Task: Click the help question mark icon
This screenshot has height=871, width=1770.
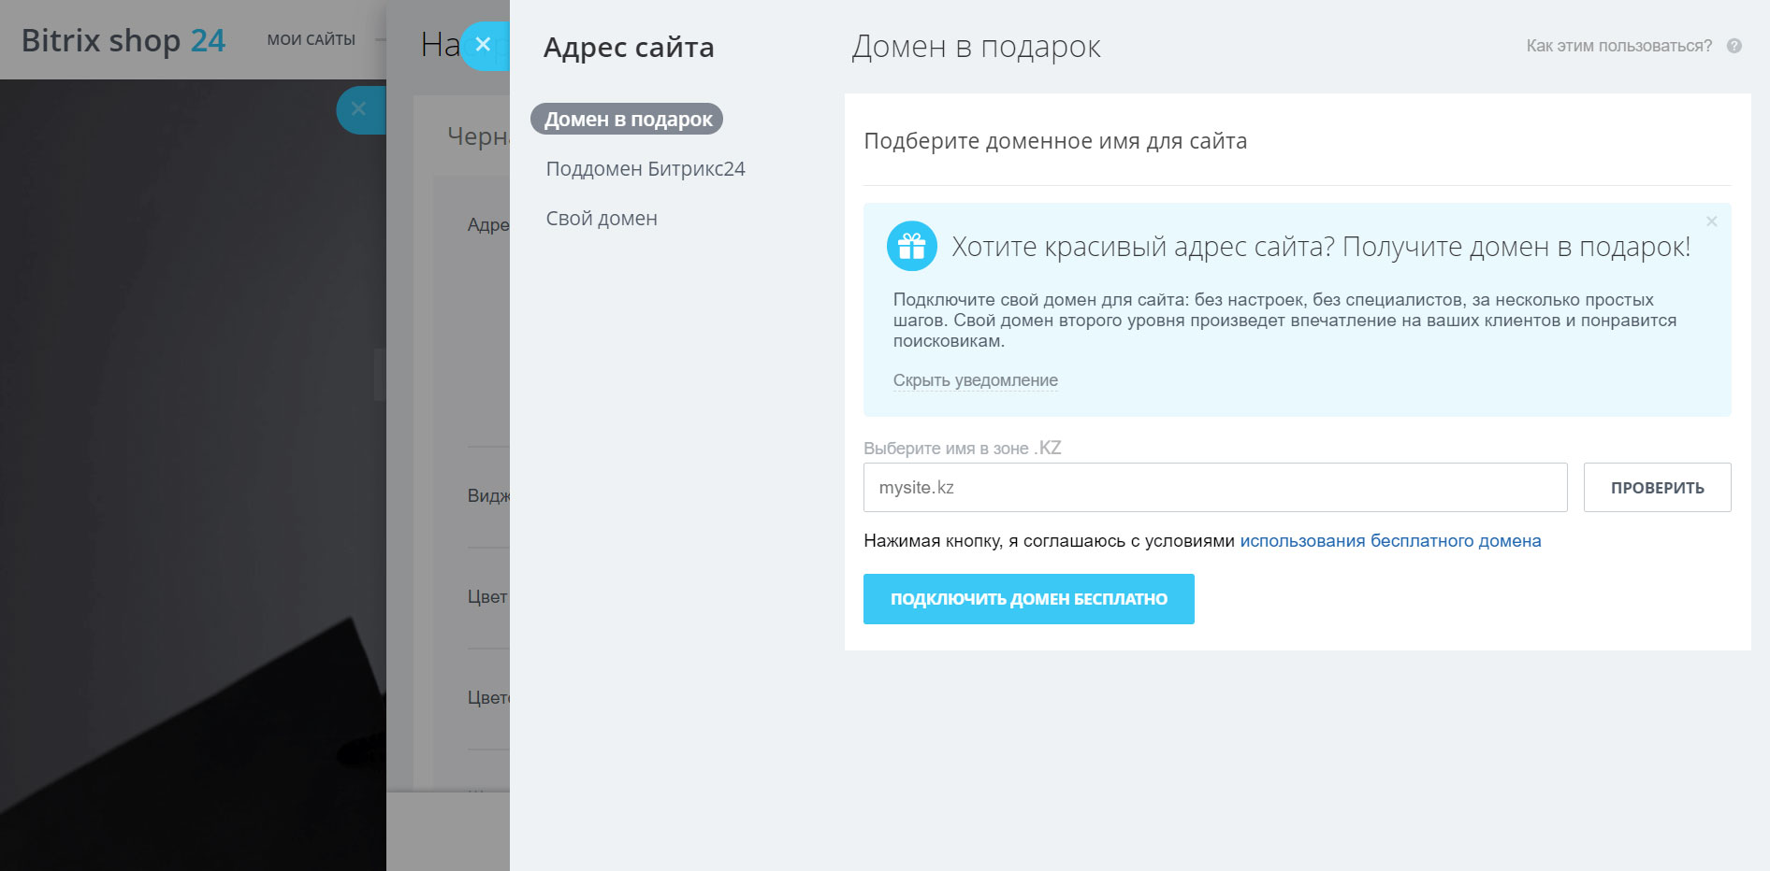Action: (1734, 46)
